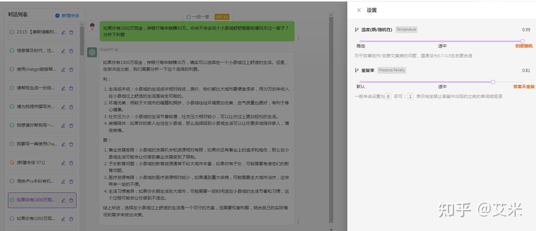
Task: Open the [新建会话 971] conversation
Action: (x=42, y=163)
